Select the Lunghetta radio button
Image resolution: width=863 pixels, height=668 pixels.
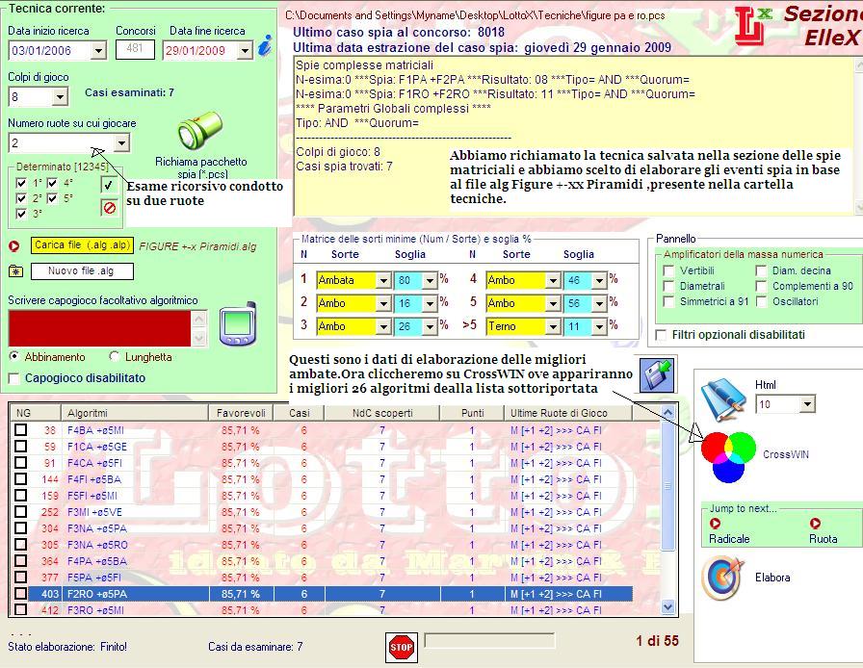point(114,356)
